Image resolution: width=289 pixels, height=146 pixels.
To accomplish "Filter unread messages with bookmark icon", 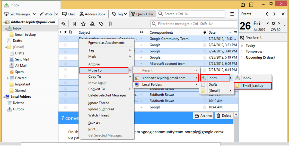I will 74,24.
